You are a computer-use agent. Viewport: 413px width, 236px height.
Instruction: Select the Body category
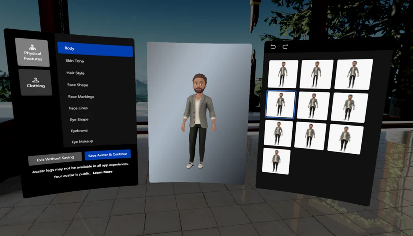pyautogui.click(x=95, y=49)
